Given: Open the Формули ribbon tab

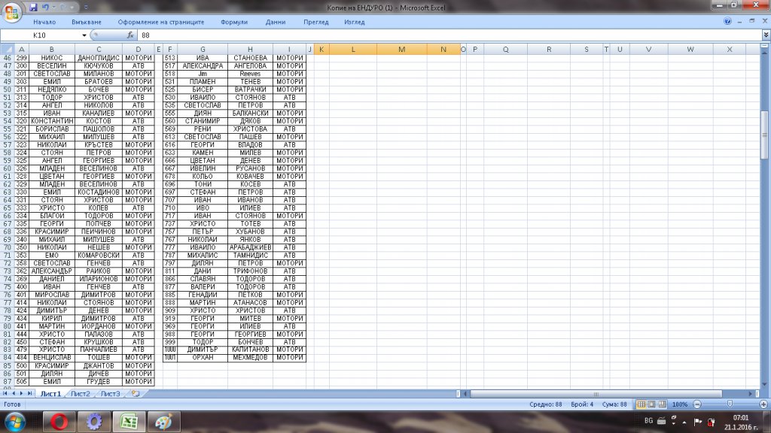Looking at the screenshot, I should (234, 22).
